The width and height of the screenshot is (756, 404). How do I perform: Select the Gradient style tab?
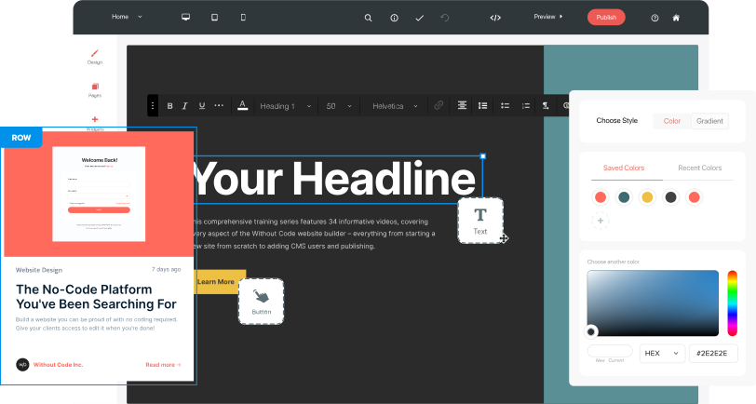tap(709, 121)
